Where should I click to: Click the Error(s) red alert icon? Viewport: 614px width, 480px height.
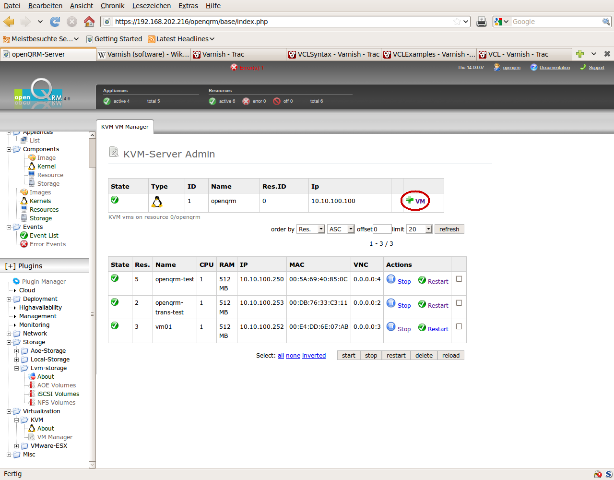click(234, 68)
